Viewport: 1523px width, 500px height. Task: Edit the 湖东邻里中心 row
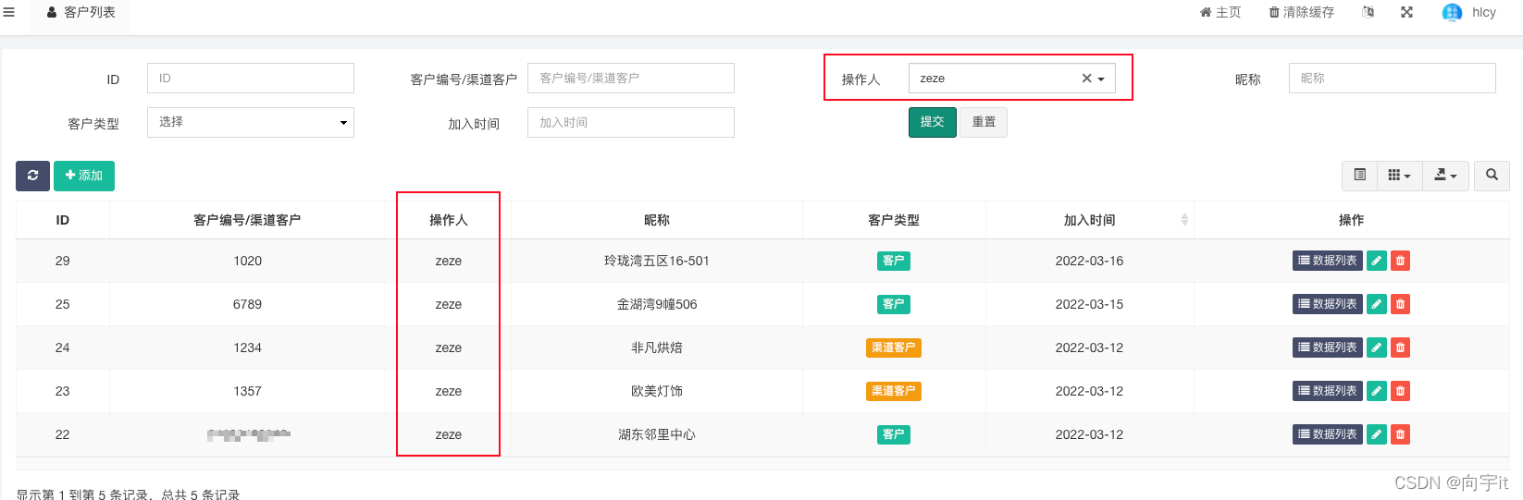(x=1377, y=434)
